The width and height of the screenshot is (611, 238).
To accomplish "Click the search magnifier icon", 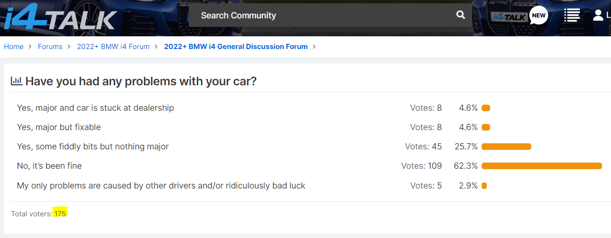I will [461, 15].
